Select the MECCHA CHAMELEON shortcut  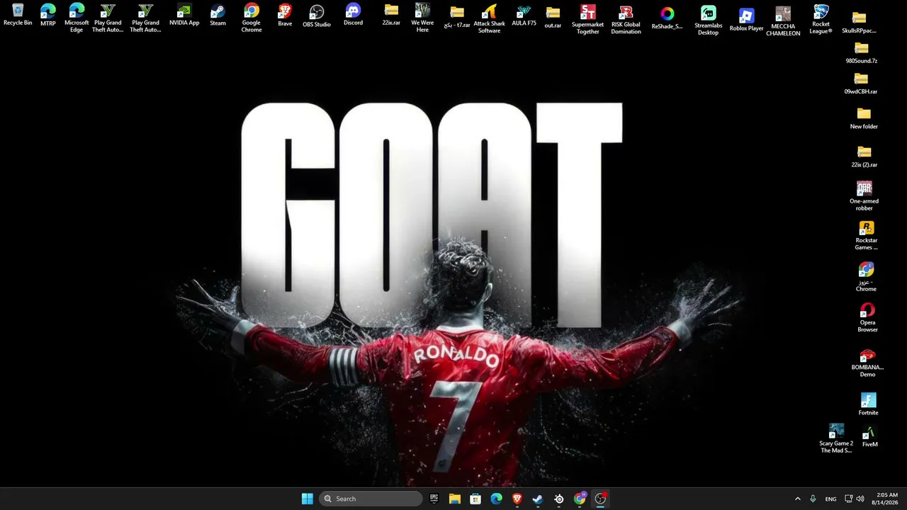(x=783, y=21)
